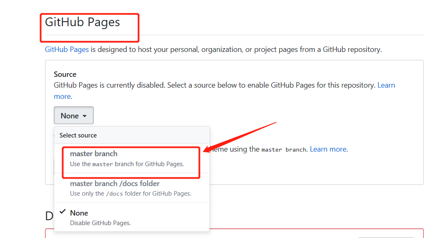
Task: Click the checkmark beside the None option
Action: (62, 211)
